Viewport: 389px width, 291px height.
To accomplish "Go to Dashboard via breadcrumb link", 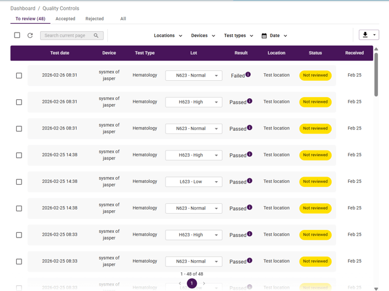I will (23, 9).
